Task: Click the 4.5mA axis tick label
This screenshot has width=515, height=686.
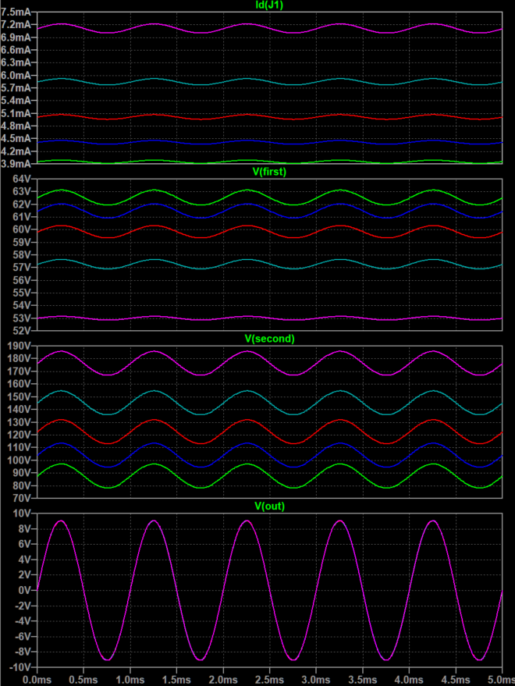Action: pyautogui.click(x=16, y=138)
